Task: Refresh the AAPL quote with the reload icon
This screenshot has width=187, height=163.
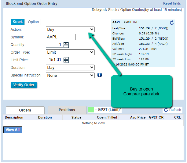Action: (171, 23)
